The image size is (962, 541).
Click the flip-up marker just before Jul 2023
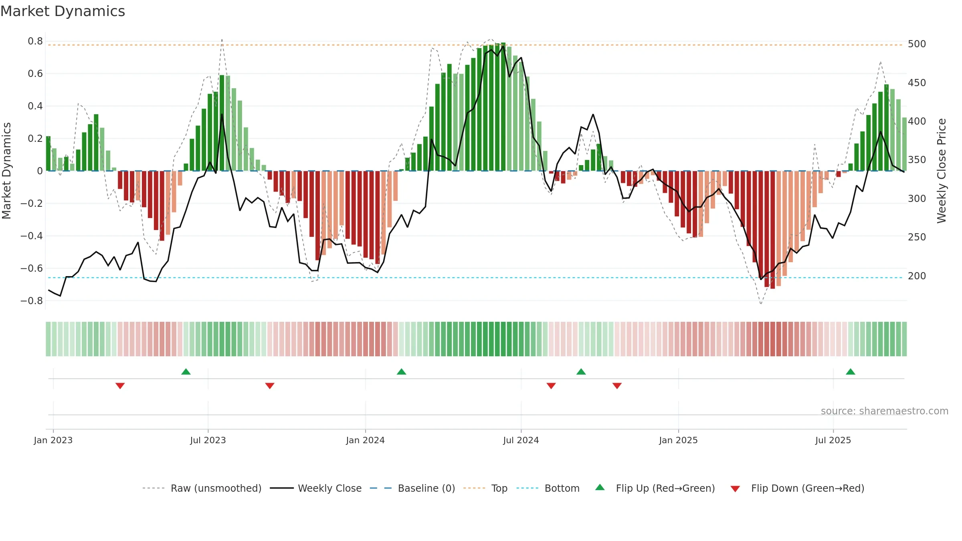[186, 371]
